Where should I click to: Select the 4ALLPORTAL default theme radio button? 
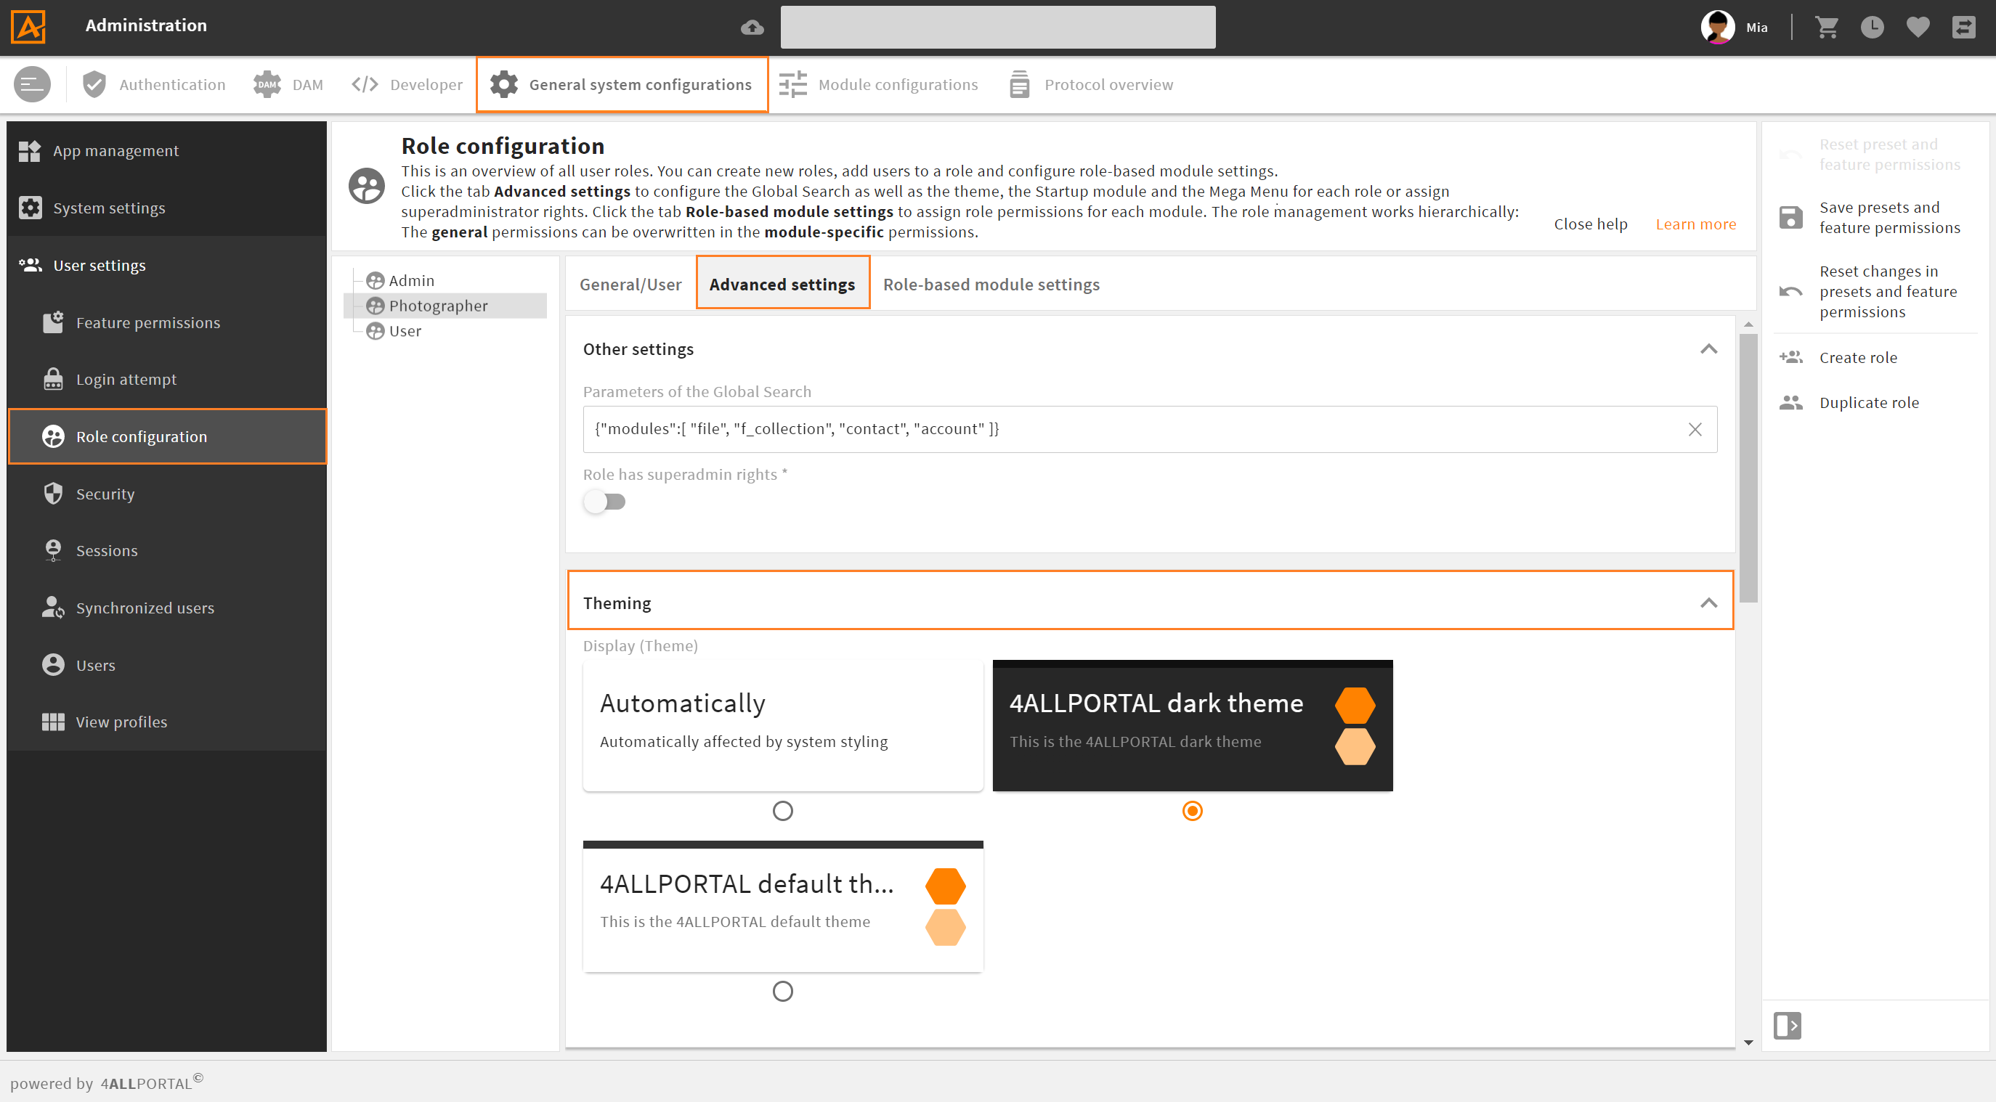tap(782, 991)
